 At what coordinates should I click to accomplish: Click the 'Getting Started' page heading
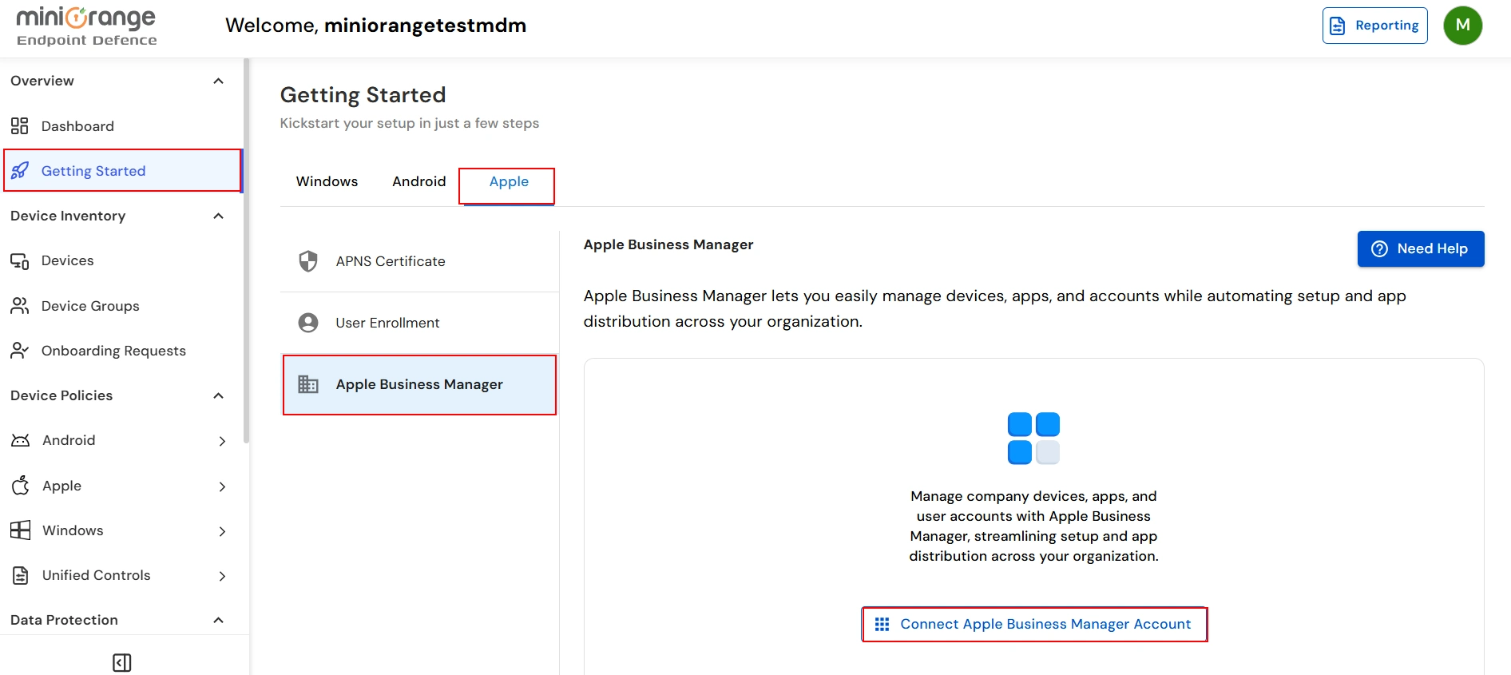click(x=363, y=95)
